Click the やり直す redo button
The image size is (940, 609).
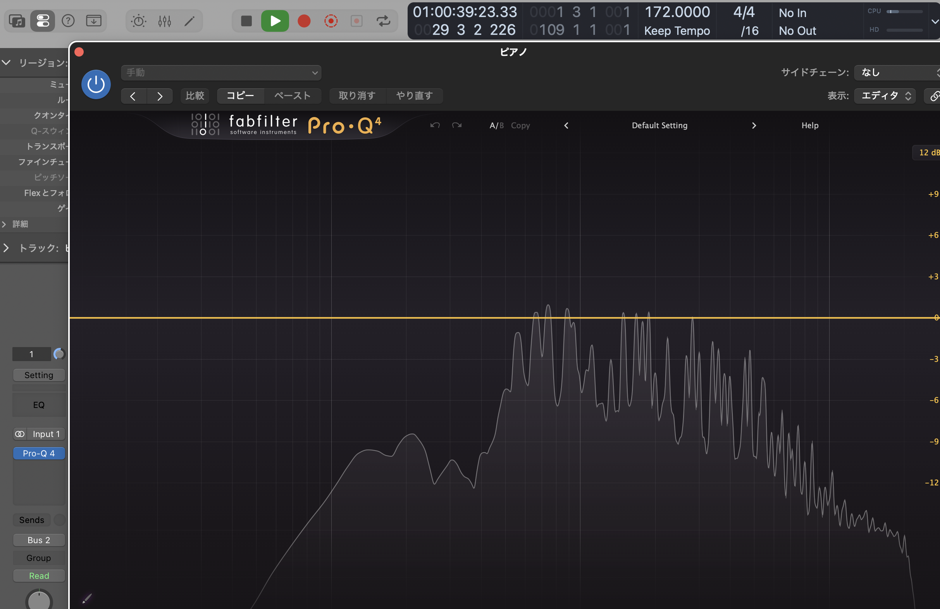point(414,96)
